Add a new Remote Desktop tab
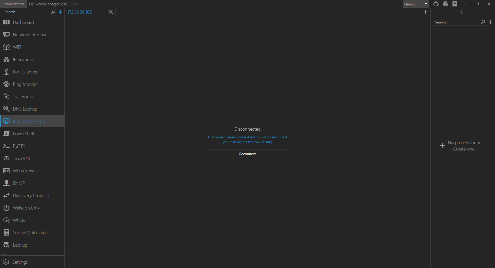This screenshot has height=268, width=495. click(x=426, y=12)
